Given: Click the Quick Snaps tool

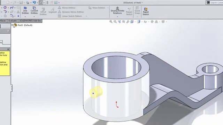Looking at the screenshot, I should tap(137, 10).
